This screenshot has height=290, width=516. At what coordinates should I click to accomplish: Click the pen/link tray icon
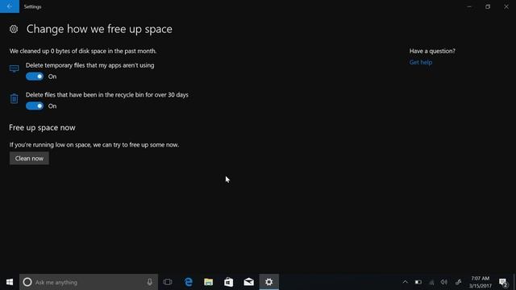click(x=458, y=282)
